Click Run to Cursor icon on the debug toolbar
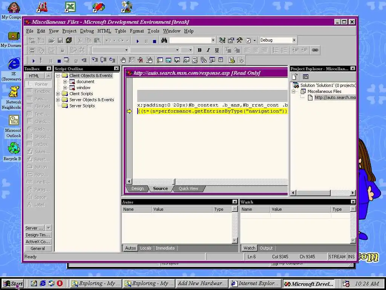 pos(84,60)
